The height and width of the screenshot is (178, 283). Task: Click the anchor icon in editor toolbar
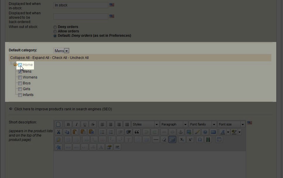(181, 132)
